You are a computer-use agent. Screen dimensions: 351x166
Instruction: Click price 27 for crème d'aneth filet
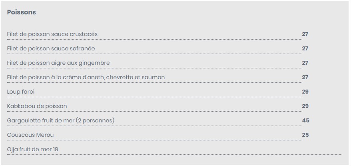point(305,77)
